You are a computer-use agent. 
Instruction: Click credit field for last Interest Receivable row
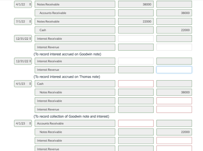pyautogui.click(x=174, y=141)
